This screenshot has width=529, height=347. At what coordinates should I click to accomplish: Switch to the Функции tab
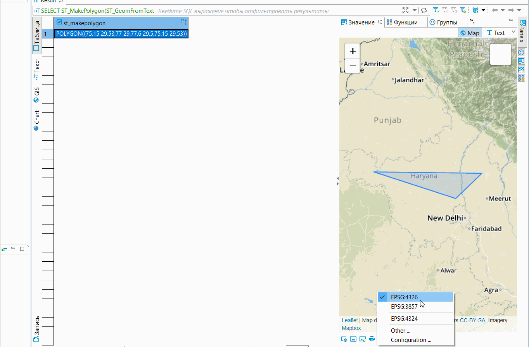405,22
